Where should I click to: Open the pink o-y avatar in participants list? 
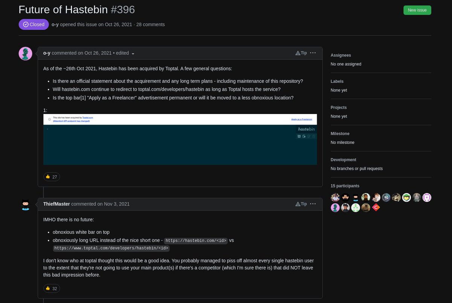click(335, 207)
